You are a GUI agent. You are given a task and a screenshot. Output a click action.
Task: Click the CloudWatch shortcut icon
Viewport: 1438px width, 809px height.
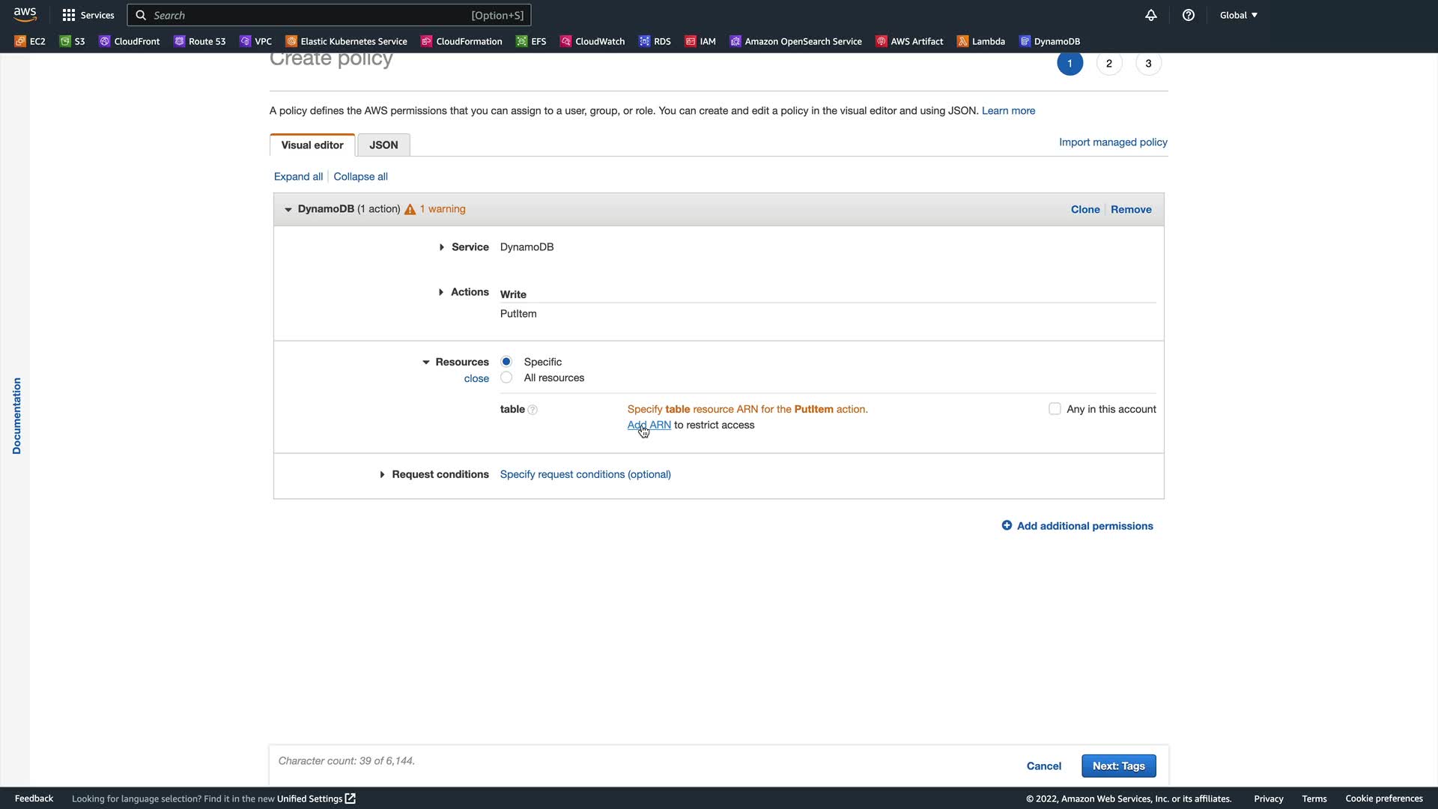pos(566,41)
